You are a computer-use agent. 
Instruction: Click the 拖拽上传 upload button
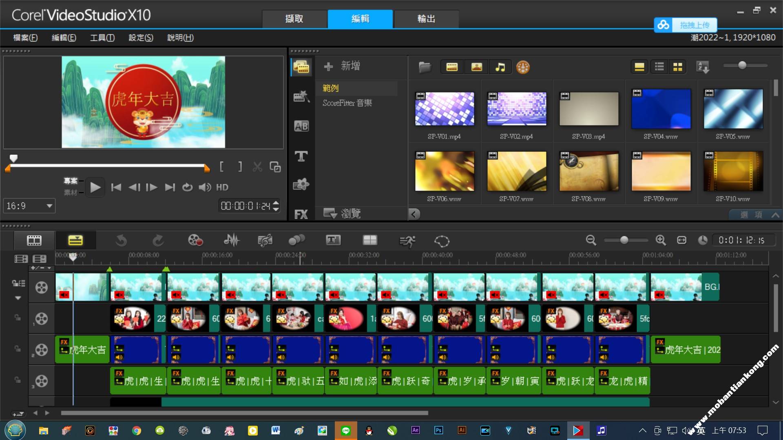coord(686,25)
